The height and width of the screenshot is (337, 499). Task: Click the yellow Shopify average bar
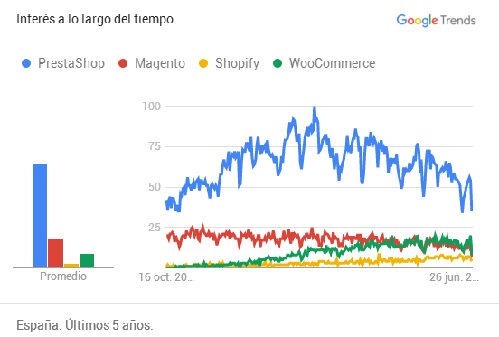pos(71,266)
